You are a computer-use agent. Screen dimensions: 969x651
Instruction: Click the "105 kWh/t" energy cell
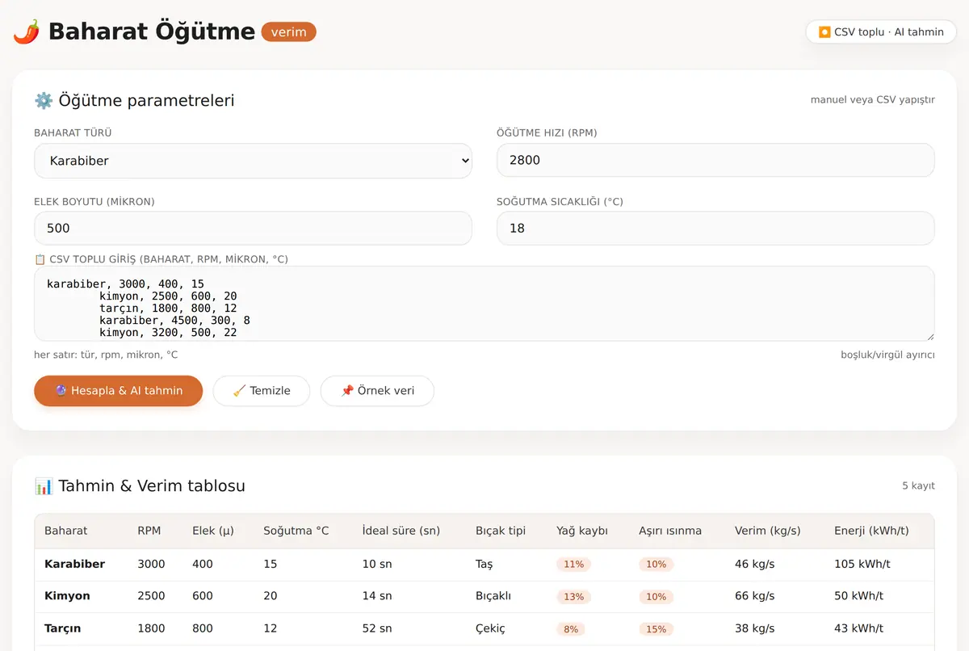click(862, 564)
